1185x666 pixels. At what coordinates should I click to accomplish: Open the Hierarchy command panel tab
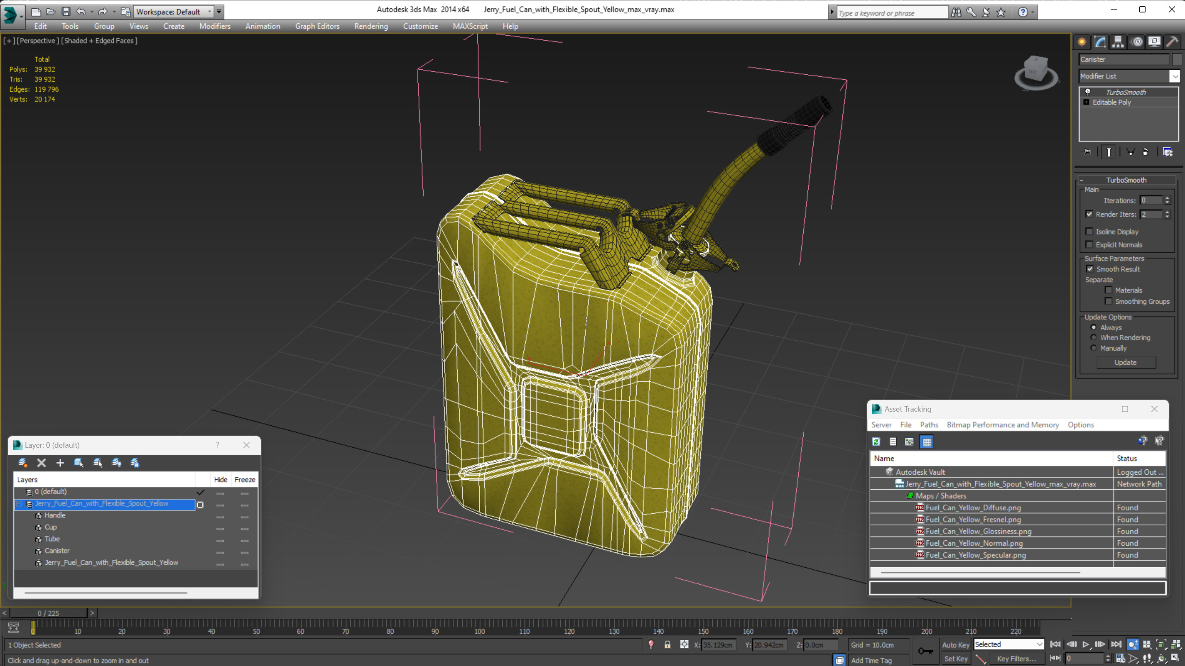1118,42
